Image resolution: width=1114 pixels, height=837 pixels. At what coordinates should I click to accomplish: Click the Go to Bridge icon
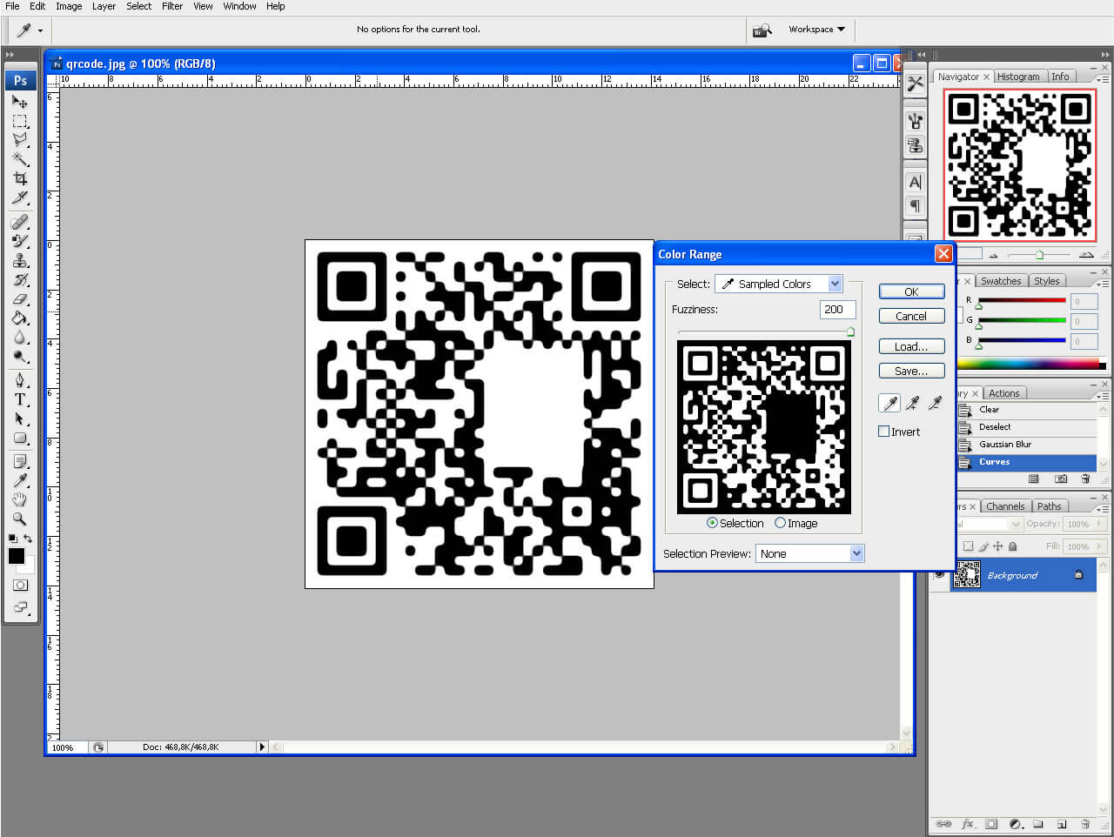tap(762, 30)
